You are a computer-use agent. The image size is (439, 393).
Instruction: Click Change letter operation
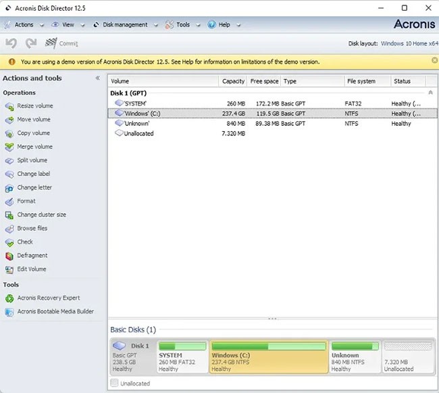point(34,187)
